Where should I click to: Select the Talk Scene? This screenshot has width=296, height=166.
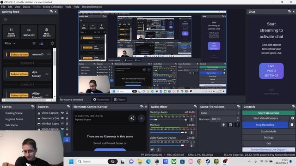pos(12,125)
